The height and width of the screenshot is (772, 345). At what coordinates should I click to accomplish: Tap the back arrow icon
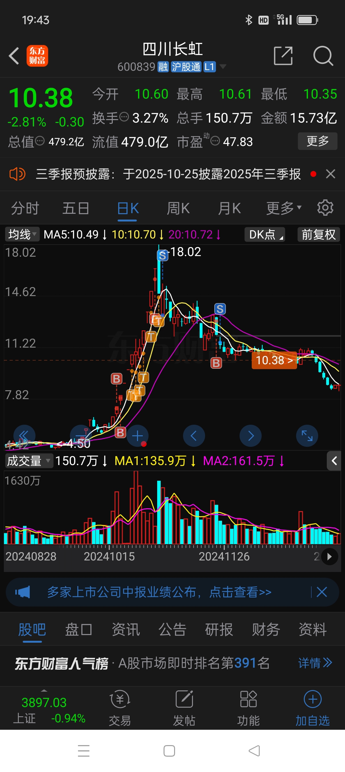pyautogui.click(x=14, y=56)
